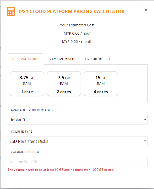Focus the Volume Size (GB) input field

[x=77, y=162]
